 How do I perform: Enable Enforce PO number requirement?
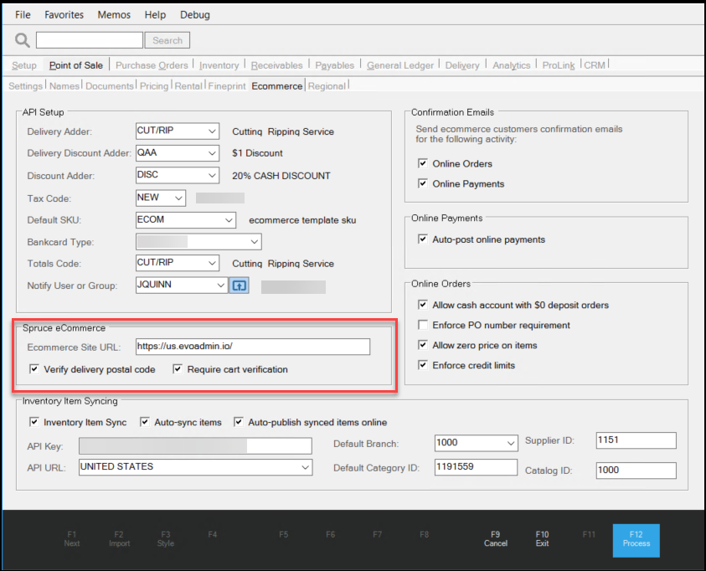(x=423, y=325)
